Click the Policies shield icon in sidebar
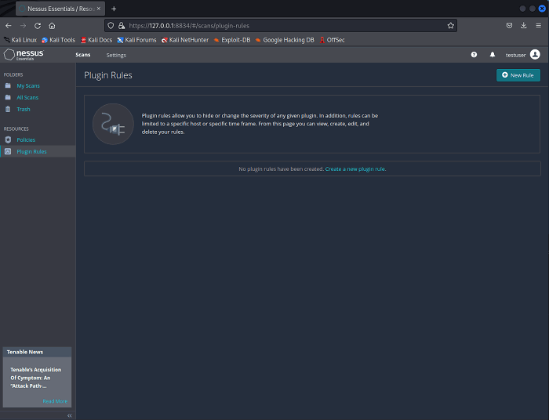The height and width of the screenshot is (420, 549). (8, 139)
